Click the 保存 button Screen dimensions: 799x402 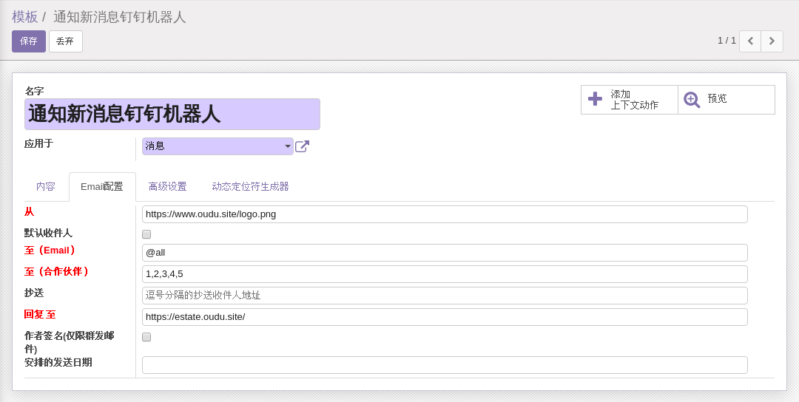coord(29,41)
